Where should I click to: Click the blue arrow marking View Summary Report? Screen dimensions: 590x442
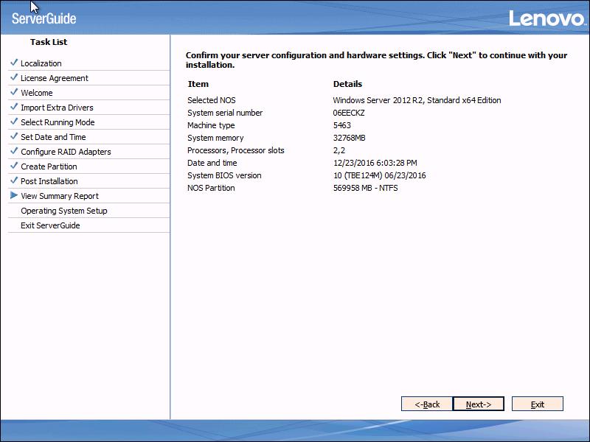click(15, 196)
